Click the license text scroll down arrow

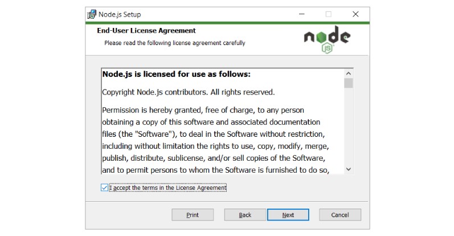click(349, 169)
